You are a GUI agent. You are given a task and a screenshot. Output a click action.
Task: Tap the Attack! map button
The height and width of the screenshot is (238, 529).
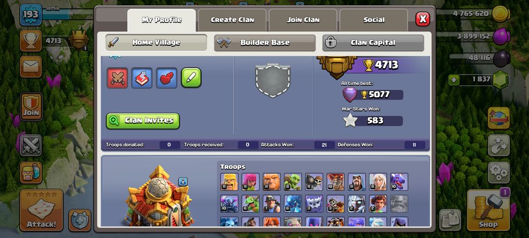click(x=42, y=210)
